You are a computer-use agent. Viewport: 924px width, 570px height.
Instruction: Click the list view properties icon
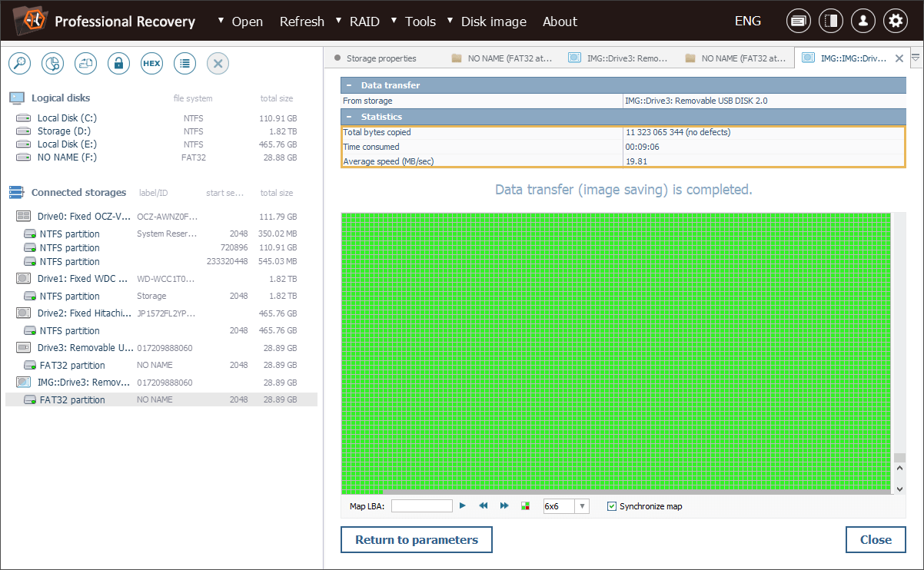[184, 64]
